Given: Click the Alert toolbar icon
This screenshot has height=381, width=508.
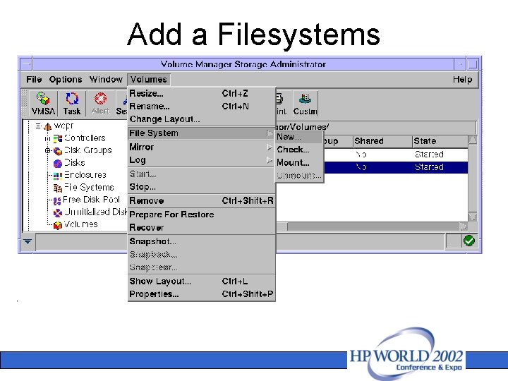Looking at the screenshot, I should click(x=100, y=103).
